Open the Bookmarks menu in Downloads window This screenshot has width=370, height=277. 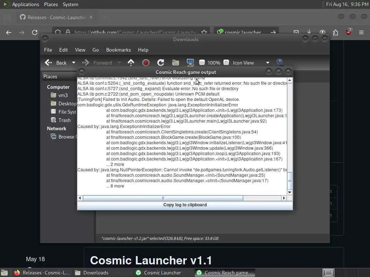click(x=119, y=50)
